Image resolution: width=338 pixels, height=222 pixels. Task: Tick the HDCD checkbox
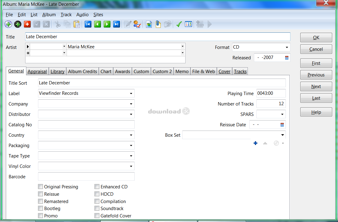(x=97, y=194)
